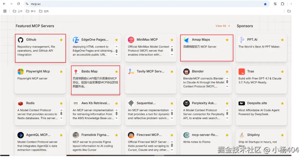The width and height of the screenshot is (304, 159).
Task: Click the MiniMax MCP description scrollbar thumb
Action: click(172, 50)
